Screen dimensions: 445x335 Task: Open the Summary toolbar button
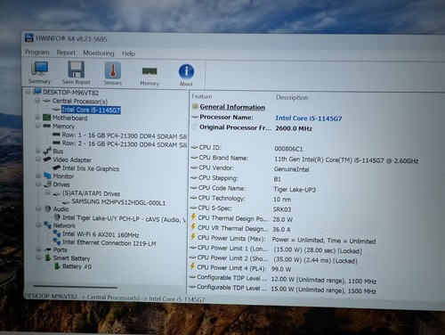click(x=39, y=73)
